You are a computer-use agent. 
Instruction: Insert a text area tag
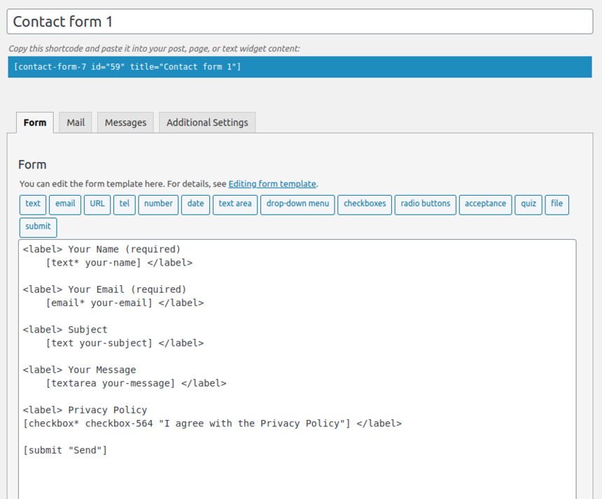click(x=235, y=205)
